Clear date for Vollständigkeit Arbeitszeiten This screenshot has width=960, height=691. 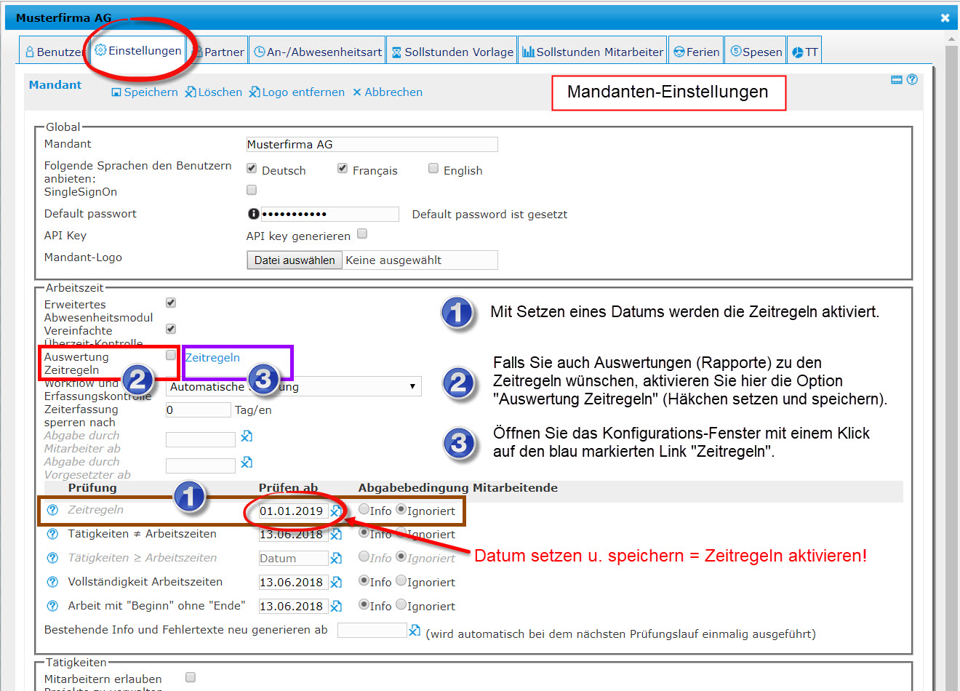coord(336,582)
